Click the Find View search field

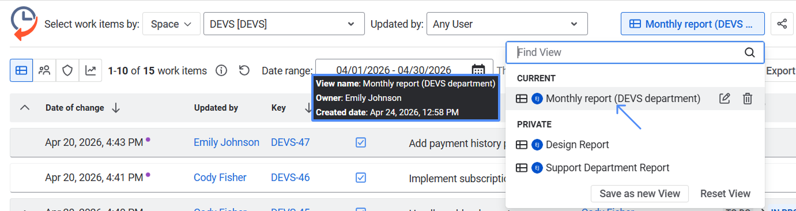[x=635, y=52]
